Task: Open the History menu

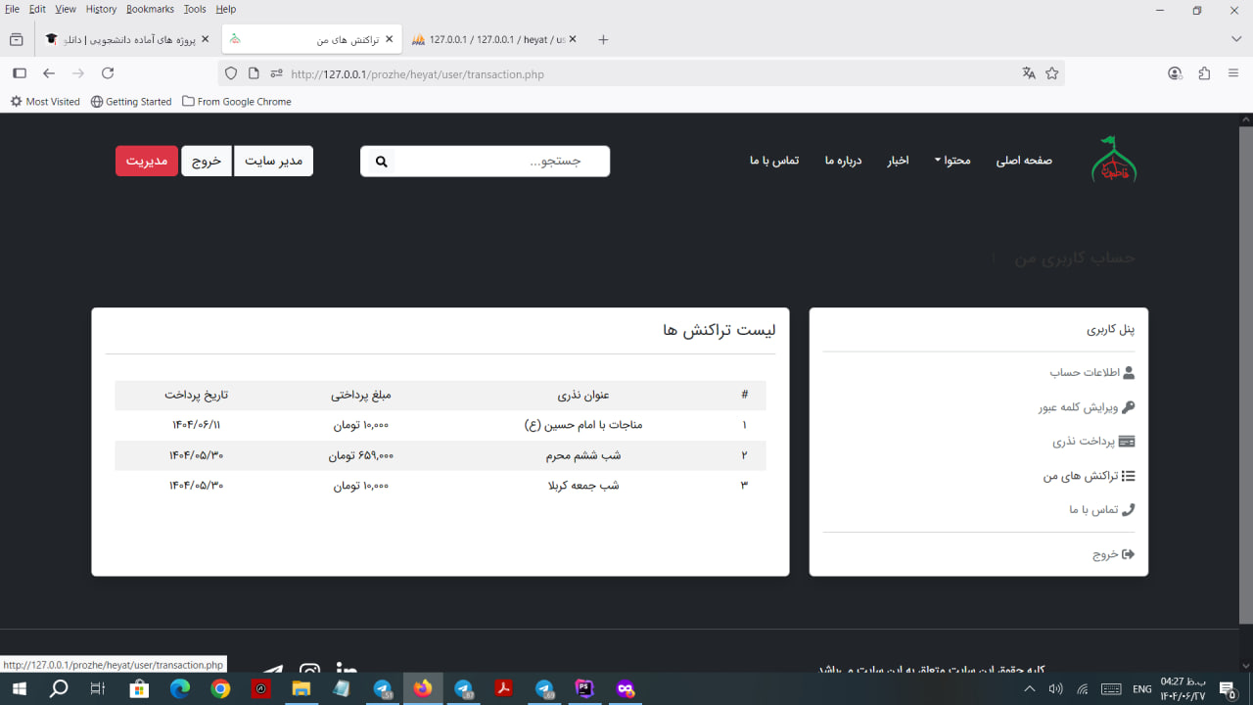Action: (x=101, y=9)
